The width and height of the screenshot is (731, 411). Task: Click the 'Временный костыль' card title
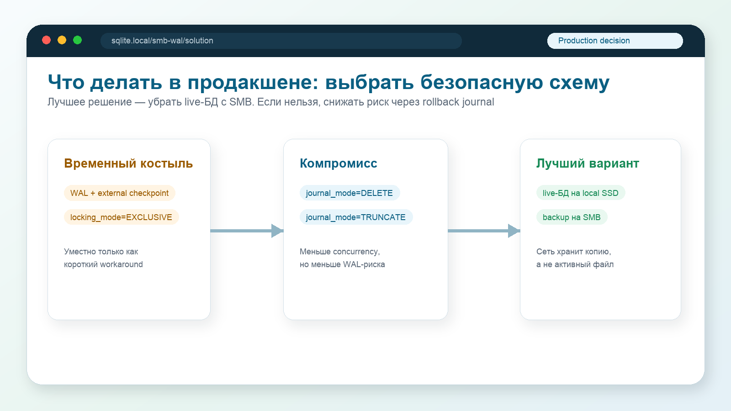[128, 163]
